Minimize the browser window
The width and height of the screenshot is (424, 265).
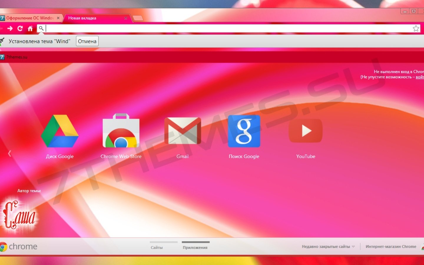point(405,11)
